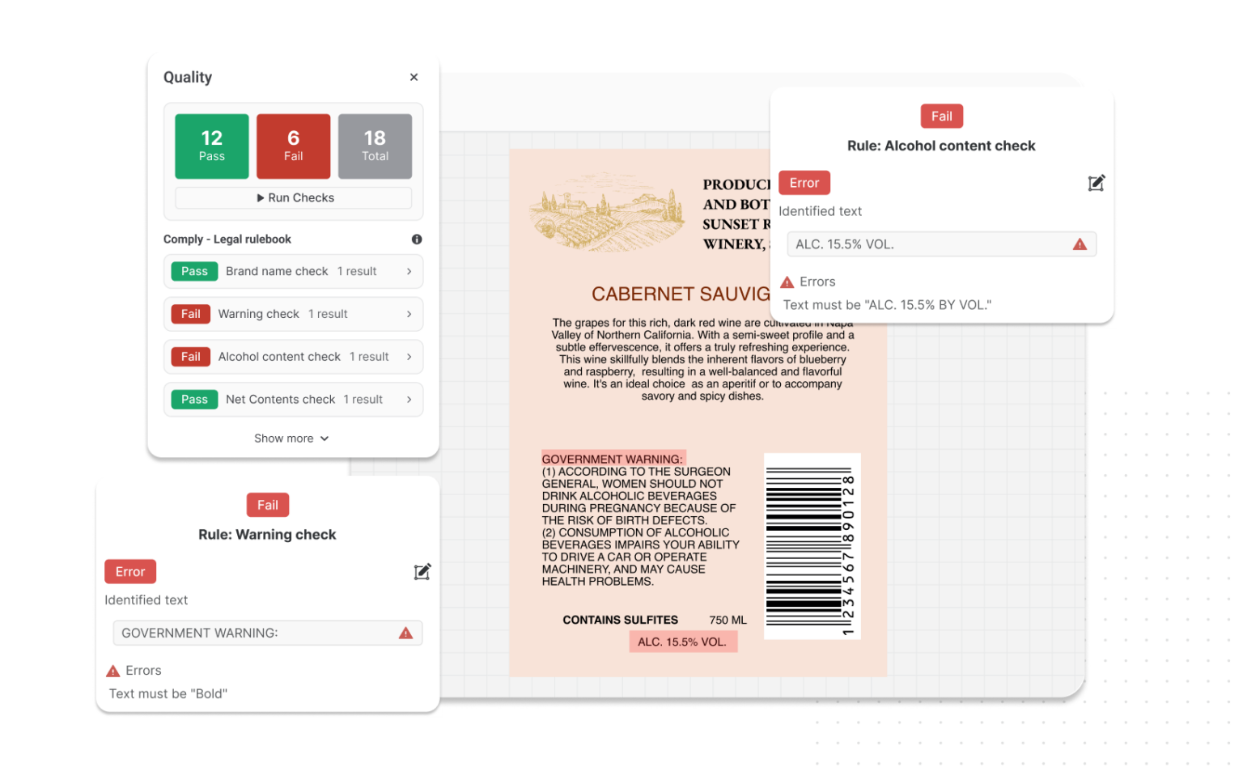
Task: Expand the Alcohol content check row
Action: click(x=409, y=357)
